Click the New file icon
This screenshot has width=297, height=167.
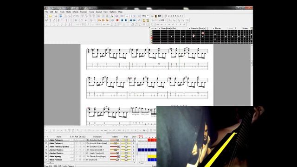tap(46, 16)
